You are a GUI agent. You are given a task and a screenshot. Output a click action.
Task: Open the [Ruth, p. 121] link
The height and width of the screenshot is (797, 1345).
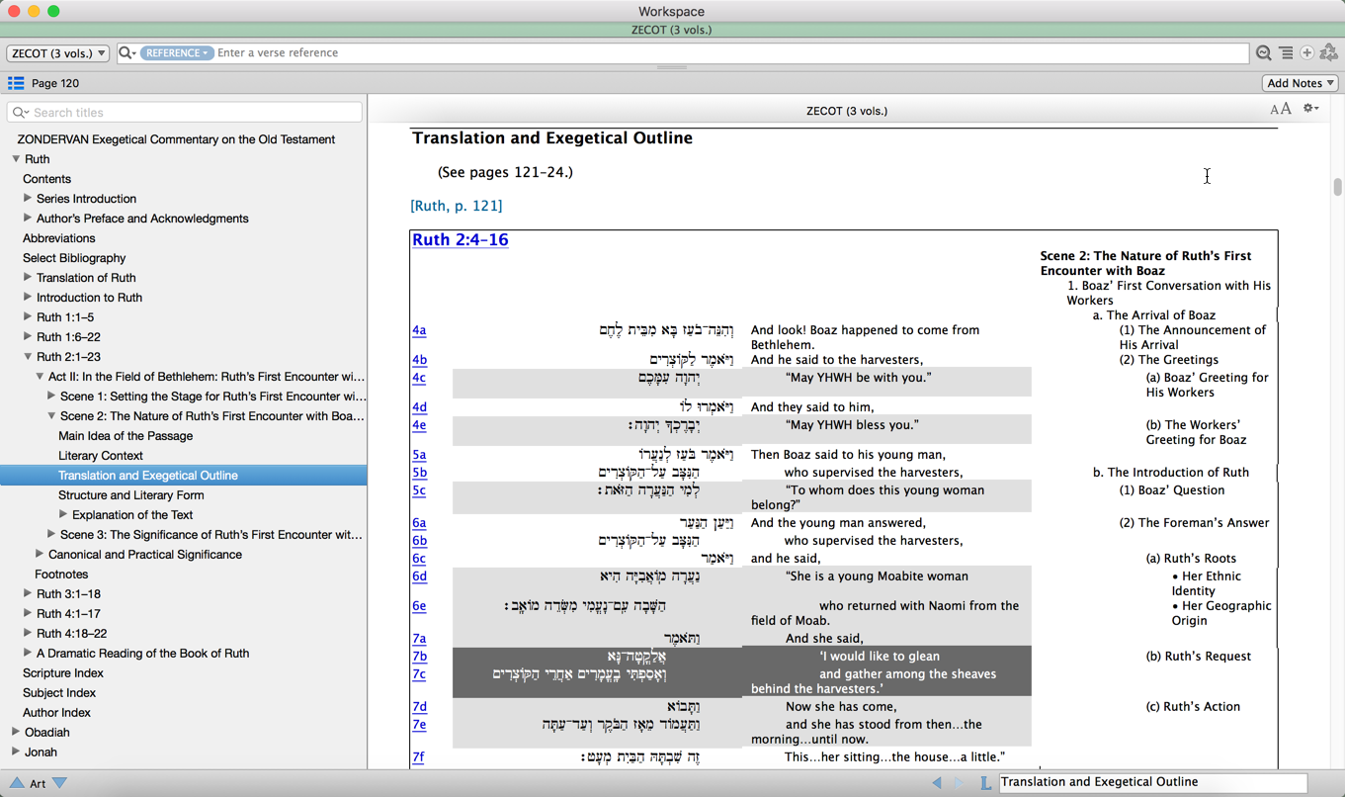click(457, 206)
